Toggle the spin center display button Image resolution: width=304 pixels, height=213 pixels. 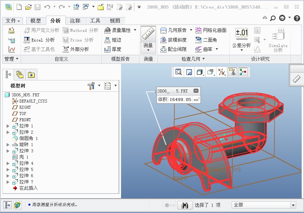pyautogui.click(x=232, y=72)
